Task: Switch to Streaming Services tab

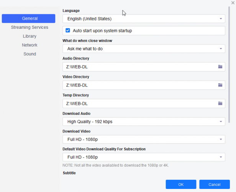Action: [x=29, y=27]
